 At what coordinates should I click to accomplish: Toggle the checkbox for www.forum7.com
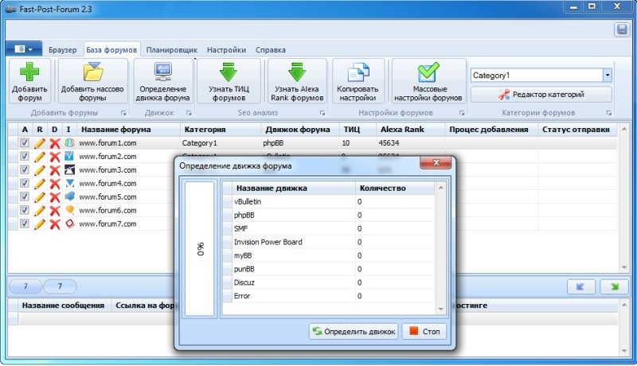[x=25, y=224]
